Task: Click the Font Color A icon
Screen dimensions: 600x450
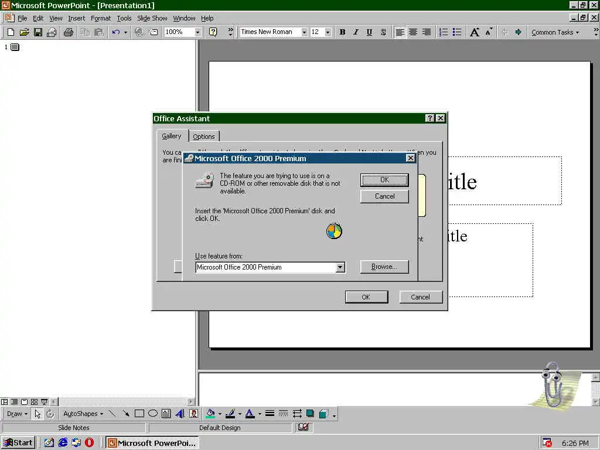Action: click(250, 413)
